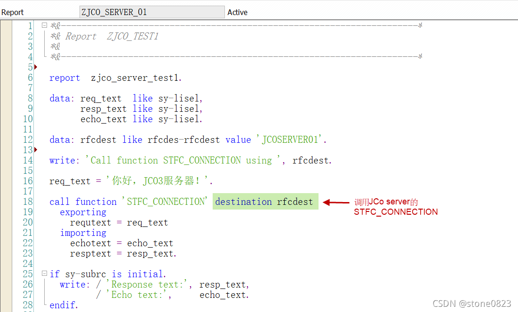
Task: Click 'STFC_CONNECTION' on line 18
Action: coord(165,202)
